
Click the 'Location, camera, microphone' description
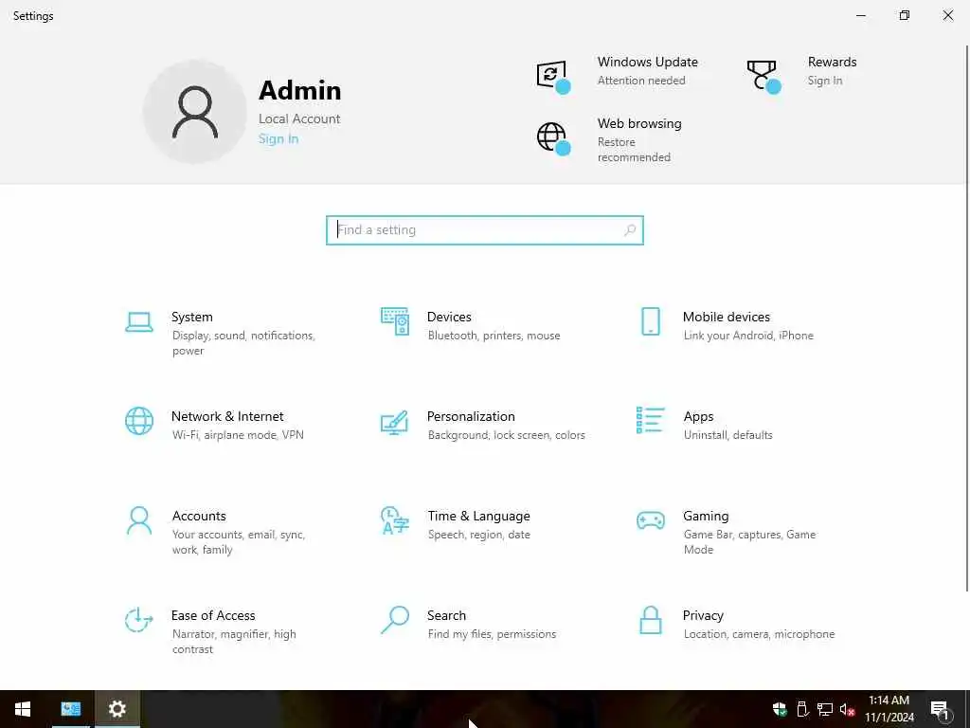pyautogui.click(x=759, y=634)
